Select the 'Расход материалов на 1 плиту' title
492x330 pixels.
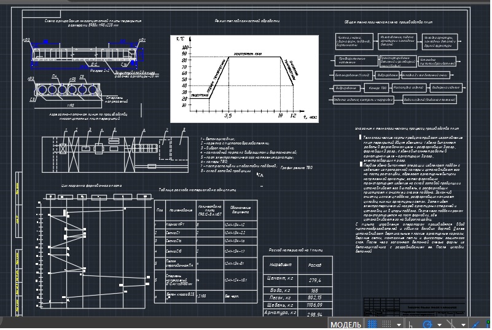295,250
